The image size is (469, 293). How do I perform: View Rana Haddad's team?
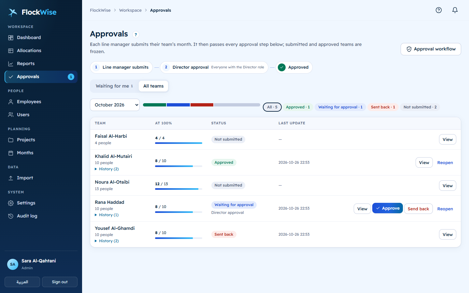(x=362, y=209)
